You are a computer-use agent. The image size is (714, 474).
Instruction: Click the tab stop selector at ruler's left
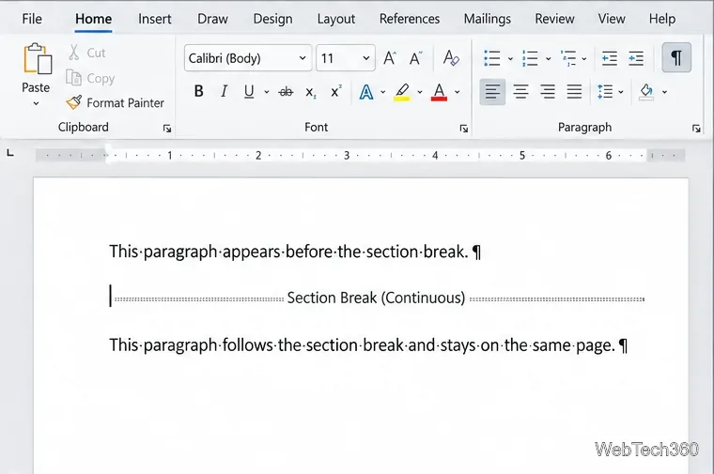coord(10,153)
